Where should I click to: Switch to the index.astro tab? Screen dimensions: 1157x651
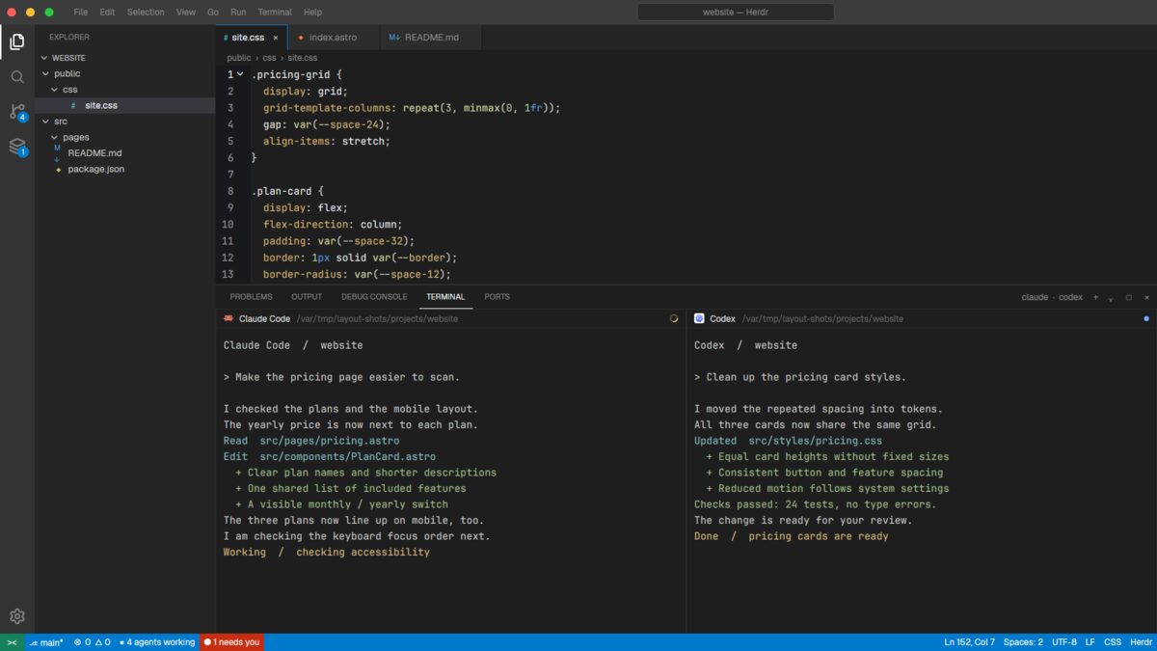(333, 38)
